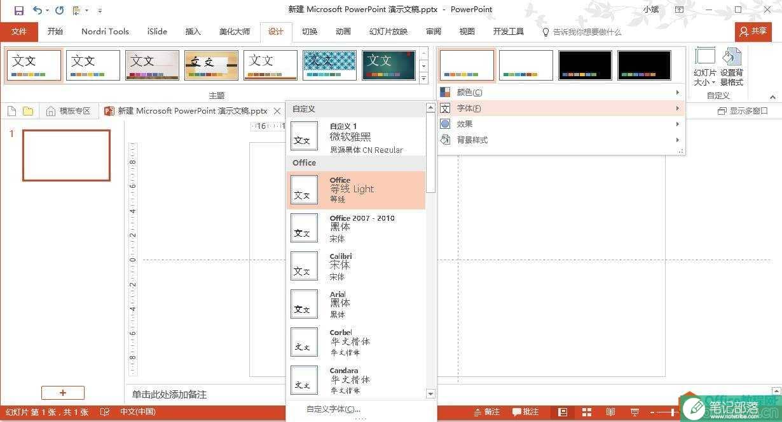Open the Effects submenu item
The width and height of the screenshot is (782, 422).
tap(561, 124)
